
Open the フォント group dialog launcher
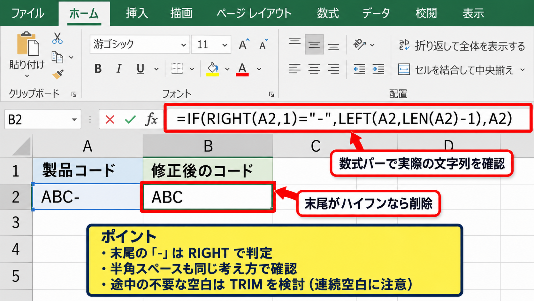pos(271,94)
